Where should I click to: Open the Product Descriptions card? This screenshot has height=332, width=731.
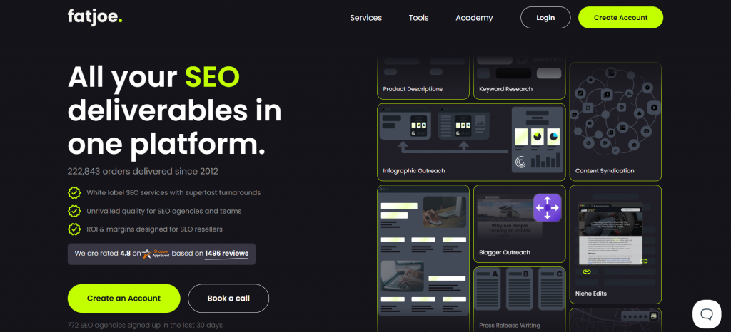[423, 77]
